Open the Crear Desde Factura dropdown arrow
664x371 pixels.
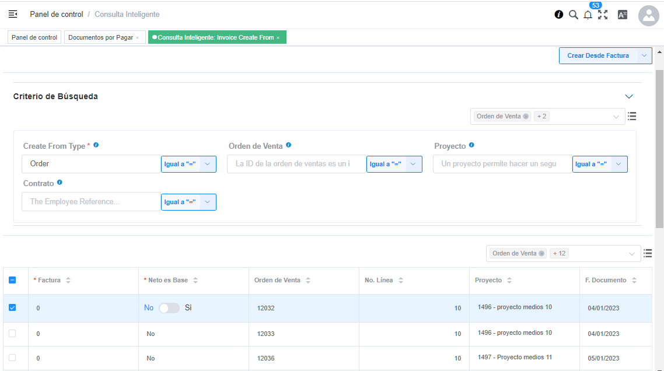point(644,56)
